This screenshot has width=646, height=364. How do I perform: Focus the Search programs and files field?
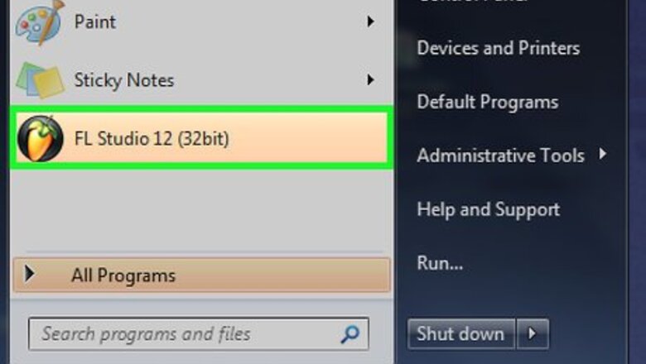coord(199,334)
